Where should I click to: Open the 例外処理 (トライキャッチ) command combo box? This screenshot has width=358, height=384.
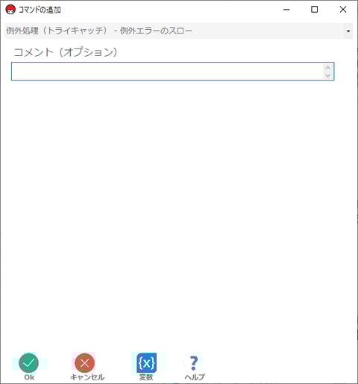point(178,31)
